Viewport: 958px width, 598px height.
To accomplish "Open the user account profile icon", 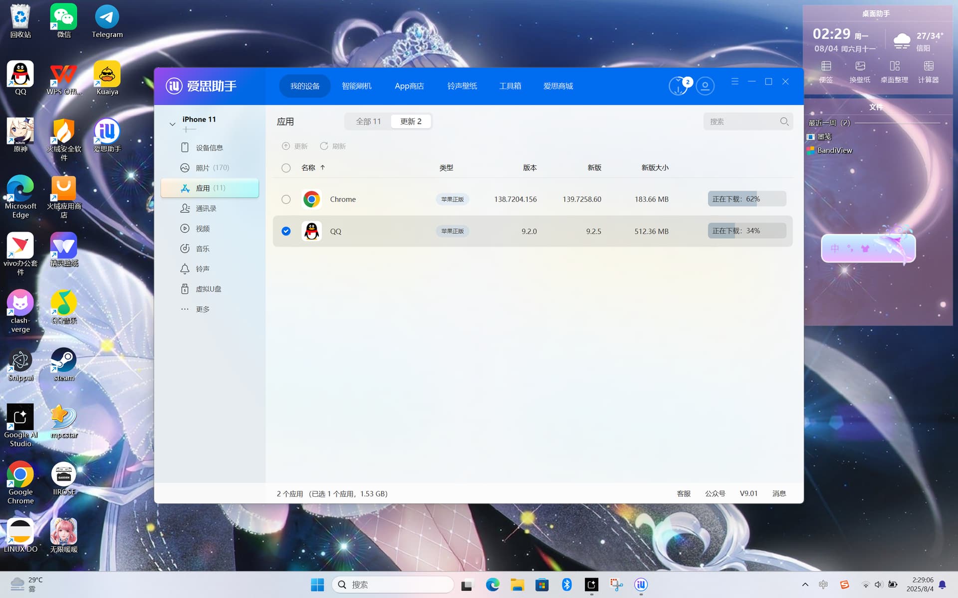I will (705, 86).
